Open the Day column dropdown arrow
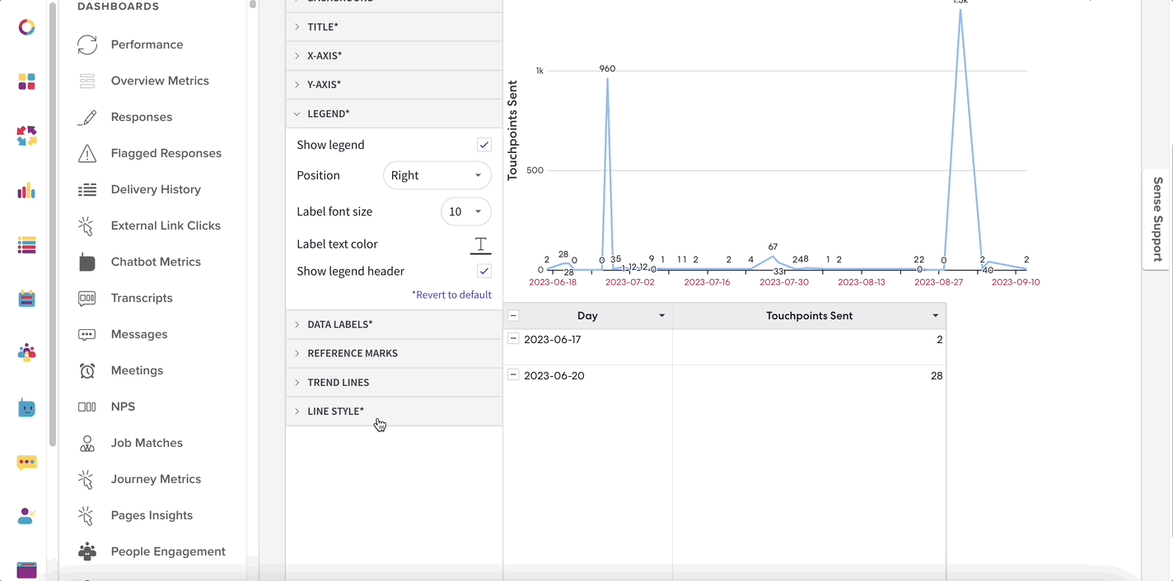Image resolution: width=1173 pixels, height=581 pixels. (x=661, y=316)
